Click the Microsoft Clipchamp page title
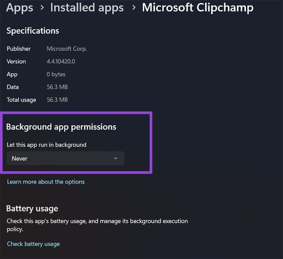The width and height of the screenshot is (283, 259). coord(197,7)
